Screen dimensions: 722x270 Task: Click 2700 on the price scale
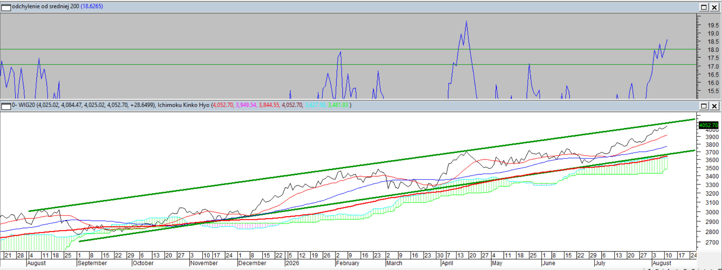tap(712, 242)
